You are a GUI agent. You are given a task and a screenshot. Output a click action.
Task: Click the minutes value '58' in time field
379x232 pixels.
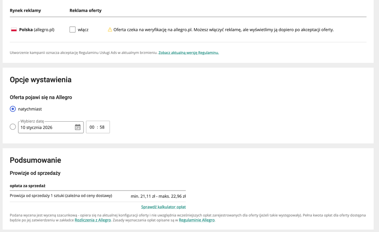pyautogui.click(x=102, y=127)
